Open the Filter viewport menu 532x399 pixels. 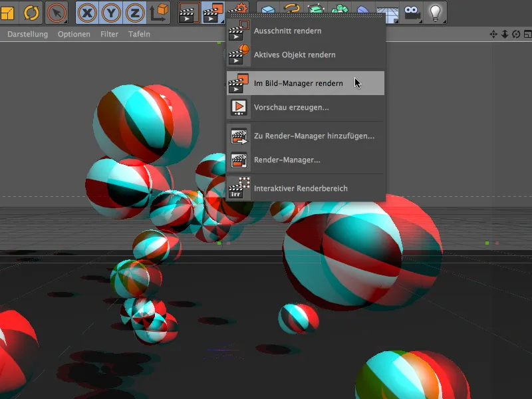(x=109, y=34)
